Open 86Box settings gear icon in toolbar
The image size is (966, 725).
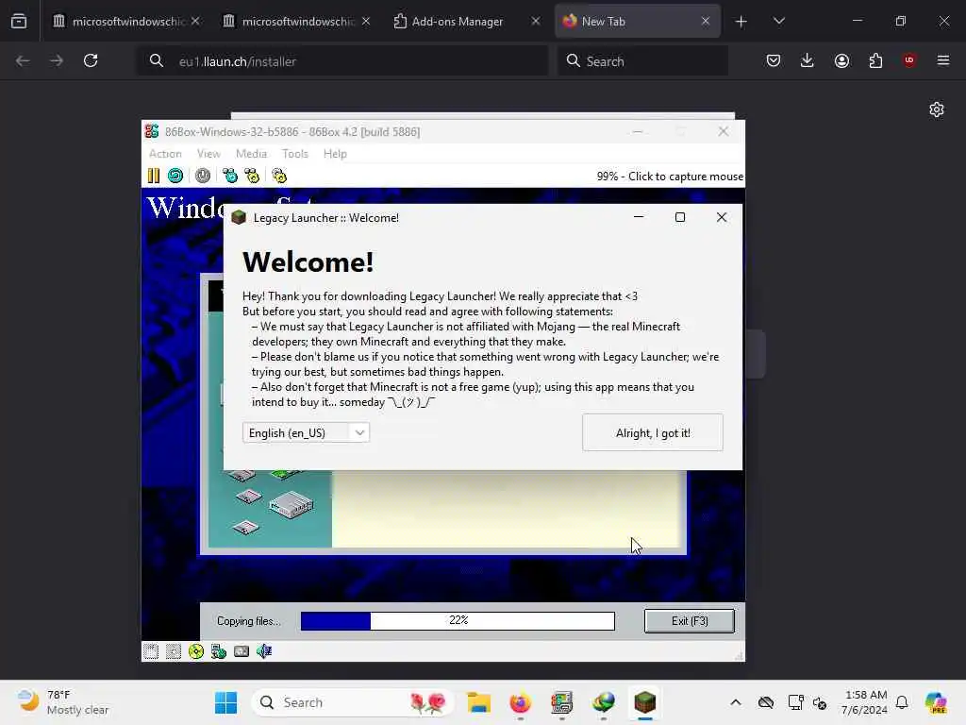279,177
